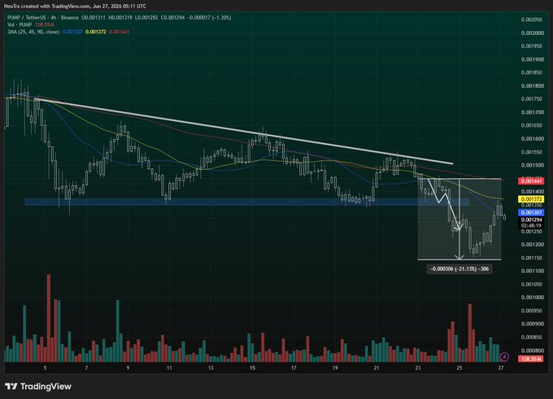Click the 0.001200 price axis label
Viewport: 553px width, 399px height.
click(532, 245)
